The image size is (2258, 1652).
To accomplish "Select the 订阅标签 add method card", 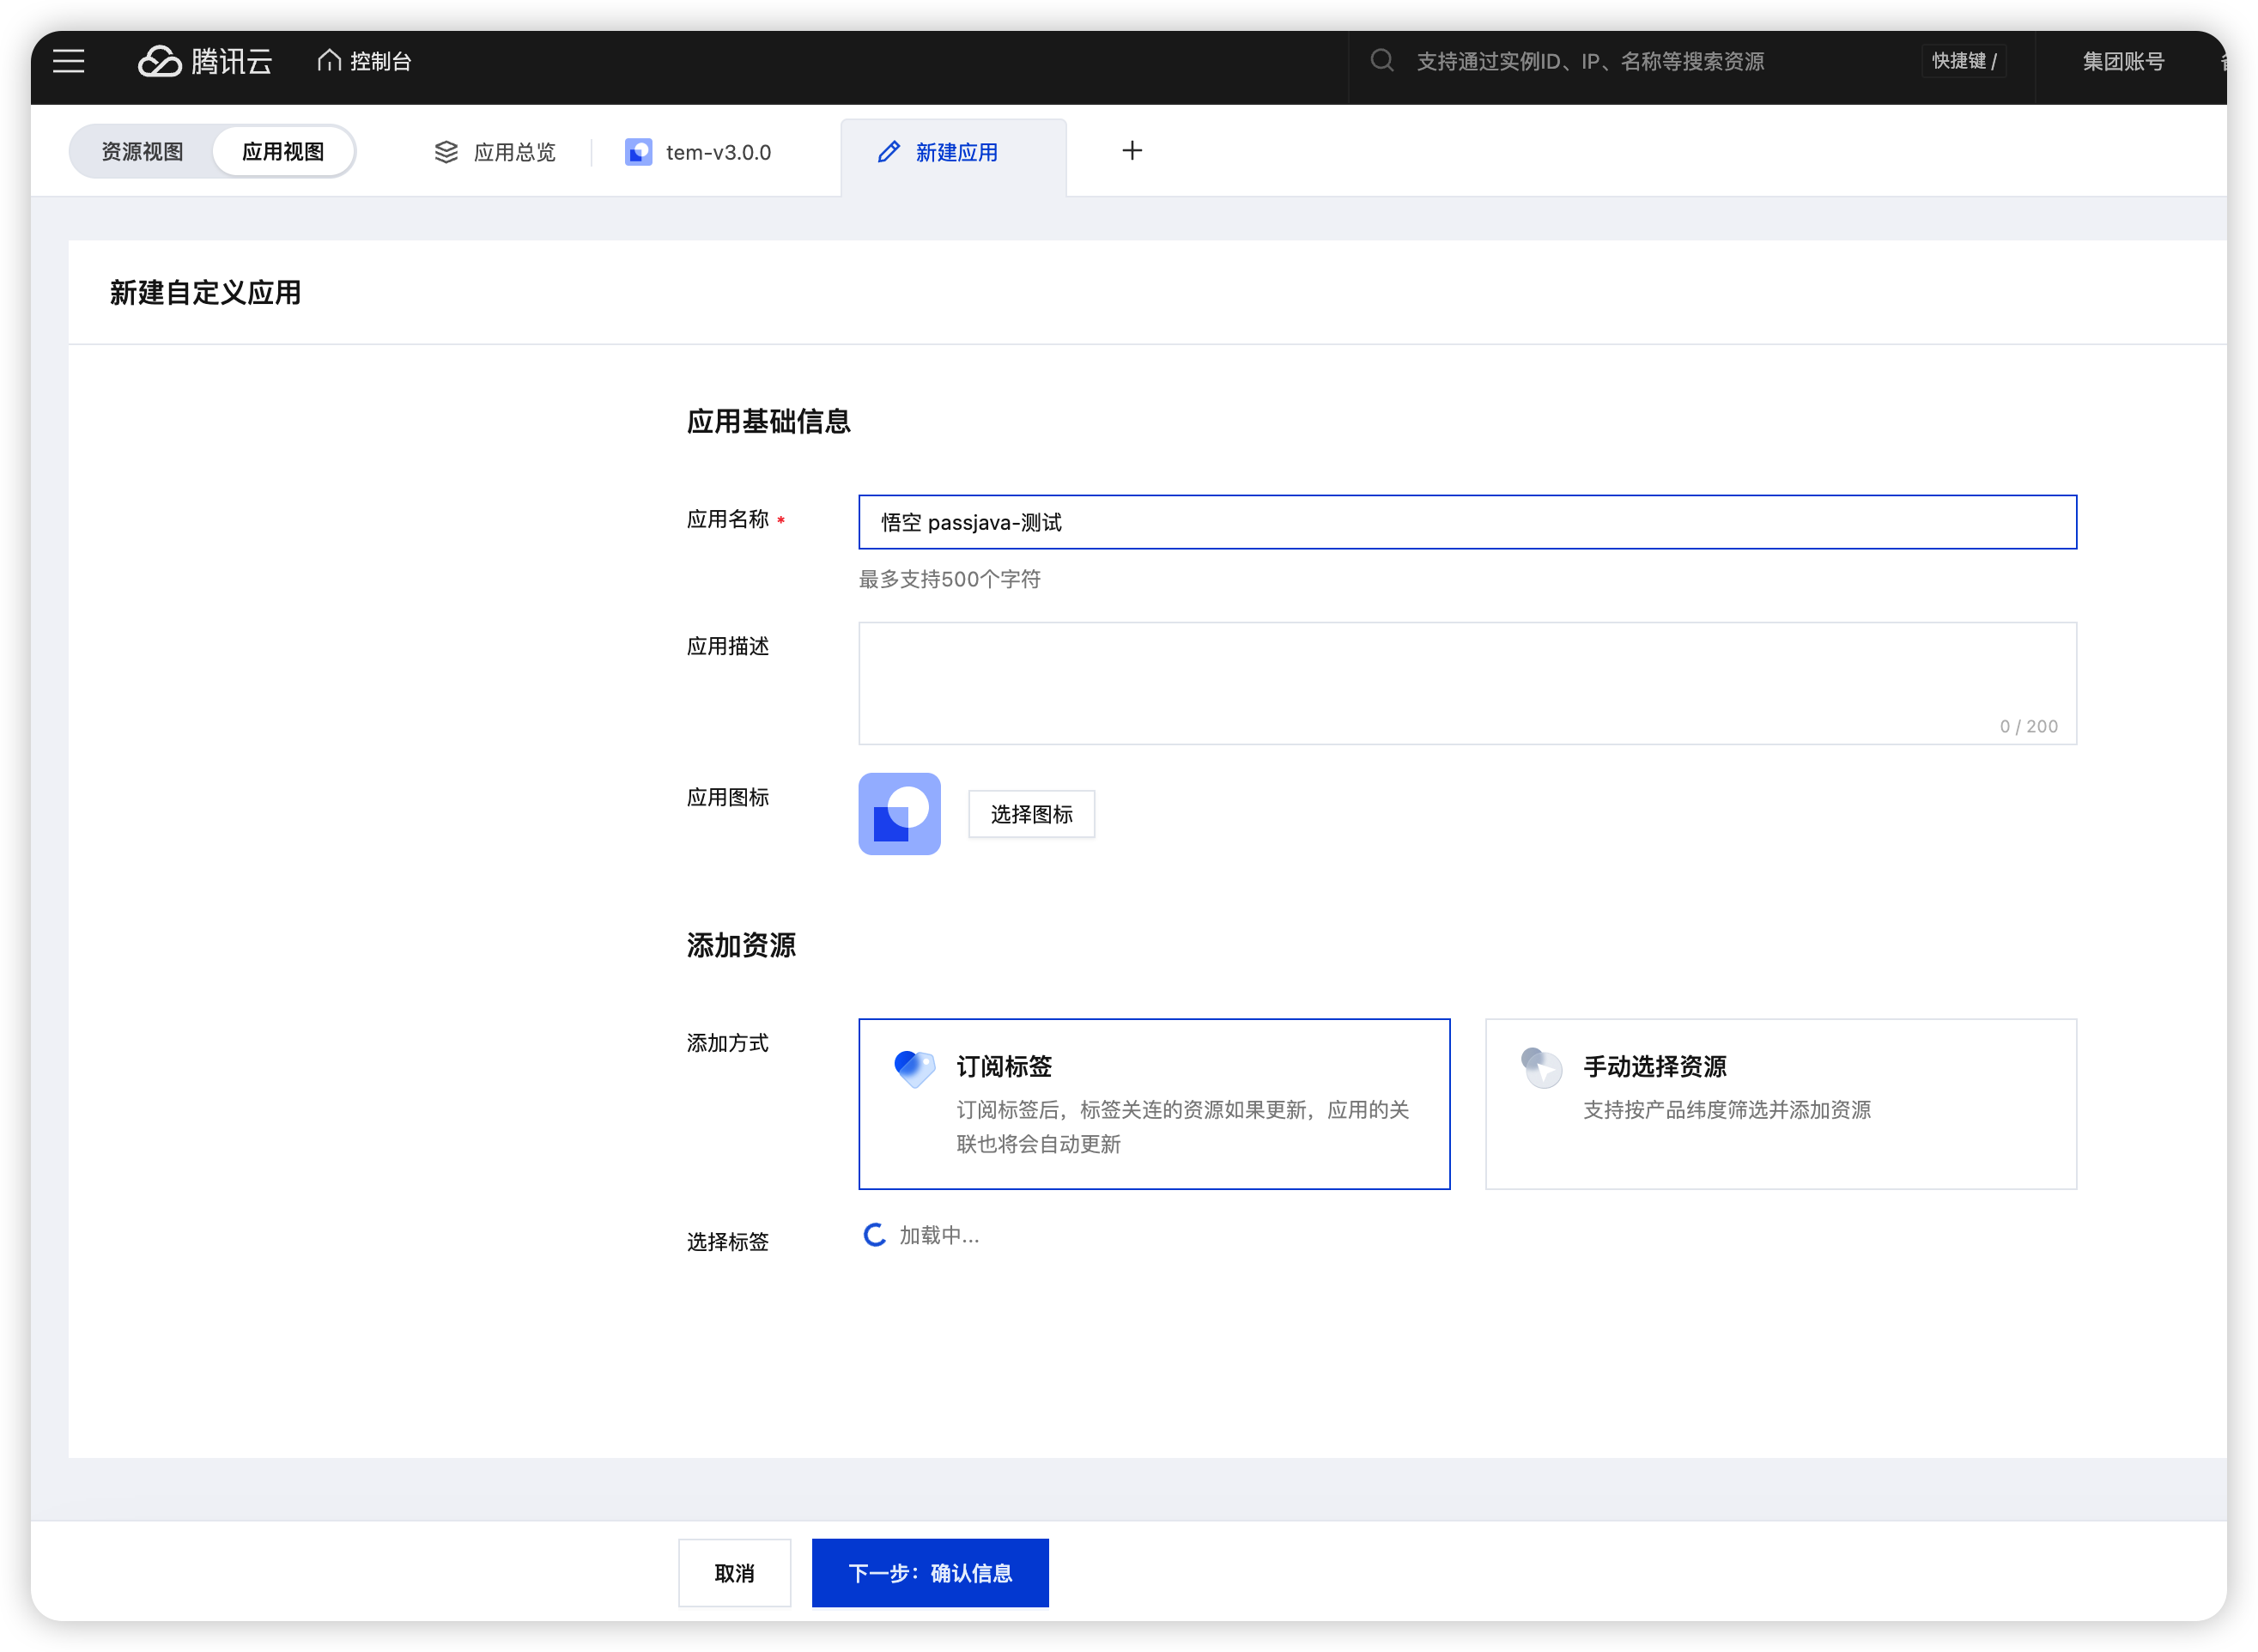I will coord(1153,1104).
